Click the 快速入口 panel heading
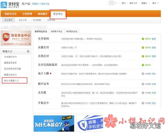This screenshot has height=134, width=168. 7,51
